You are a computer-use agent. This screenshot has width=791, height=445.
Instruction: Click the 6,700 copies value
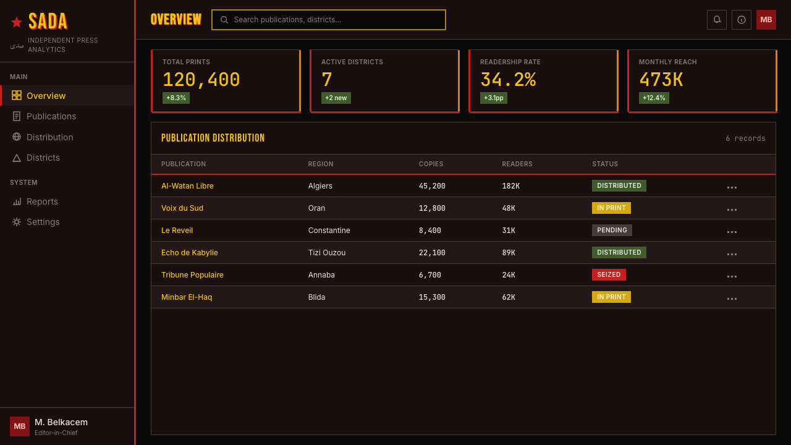point(430,275)
